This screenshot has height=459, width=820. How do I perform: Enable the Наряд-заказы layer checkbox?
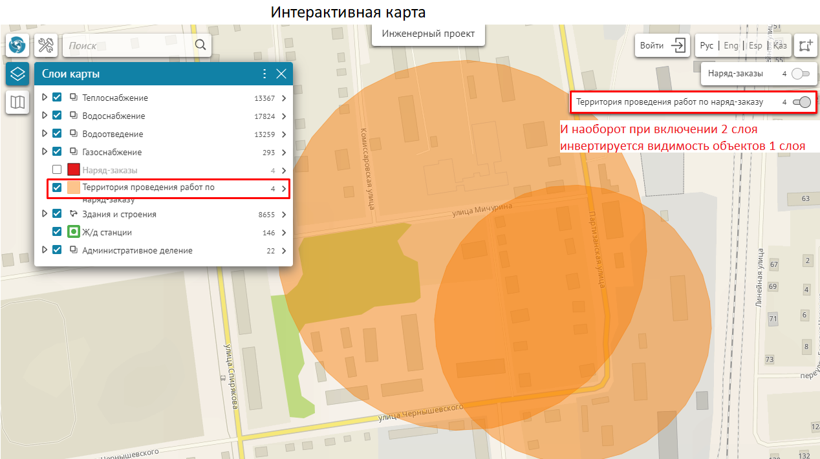[x=57, y=170]
